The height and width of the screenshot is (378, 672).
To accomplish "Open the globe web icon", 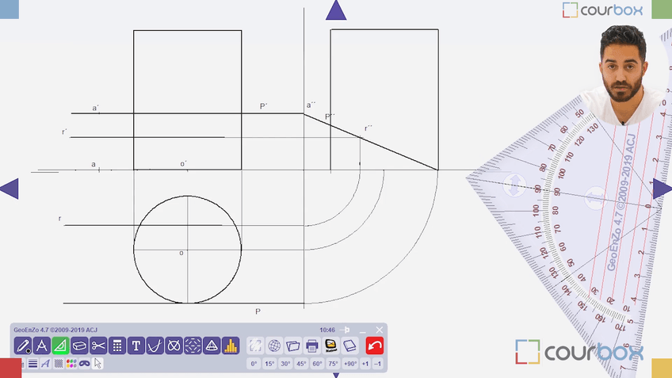I will pyautogui.click(x=274, y=346).
